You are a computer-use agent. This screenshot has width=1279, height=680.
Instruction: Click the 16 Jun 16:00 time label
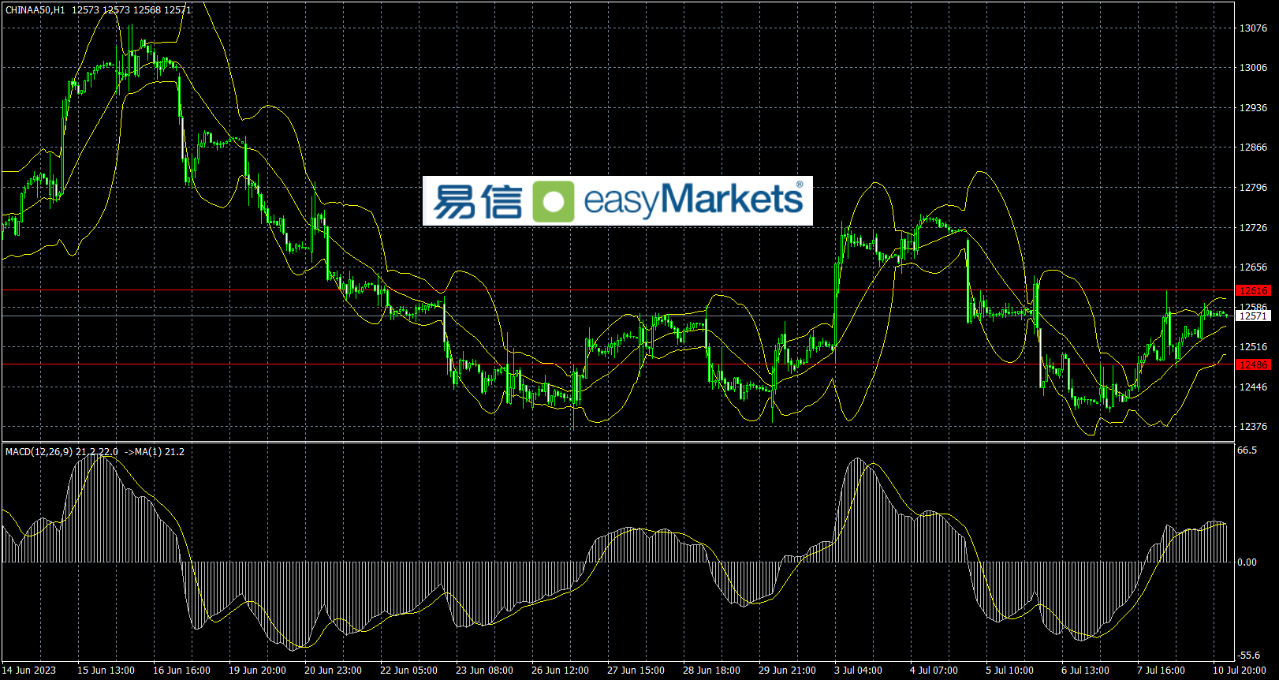181,671
